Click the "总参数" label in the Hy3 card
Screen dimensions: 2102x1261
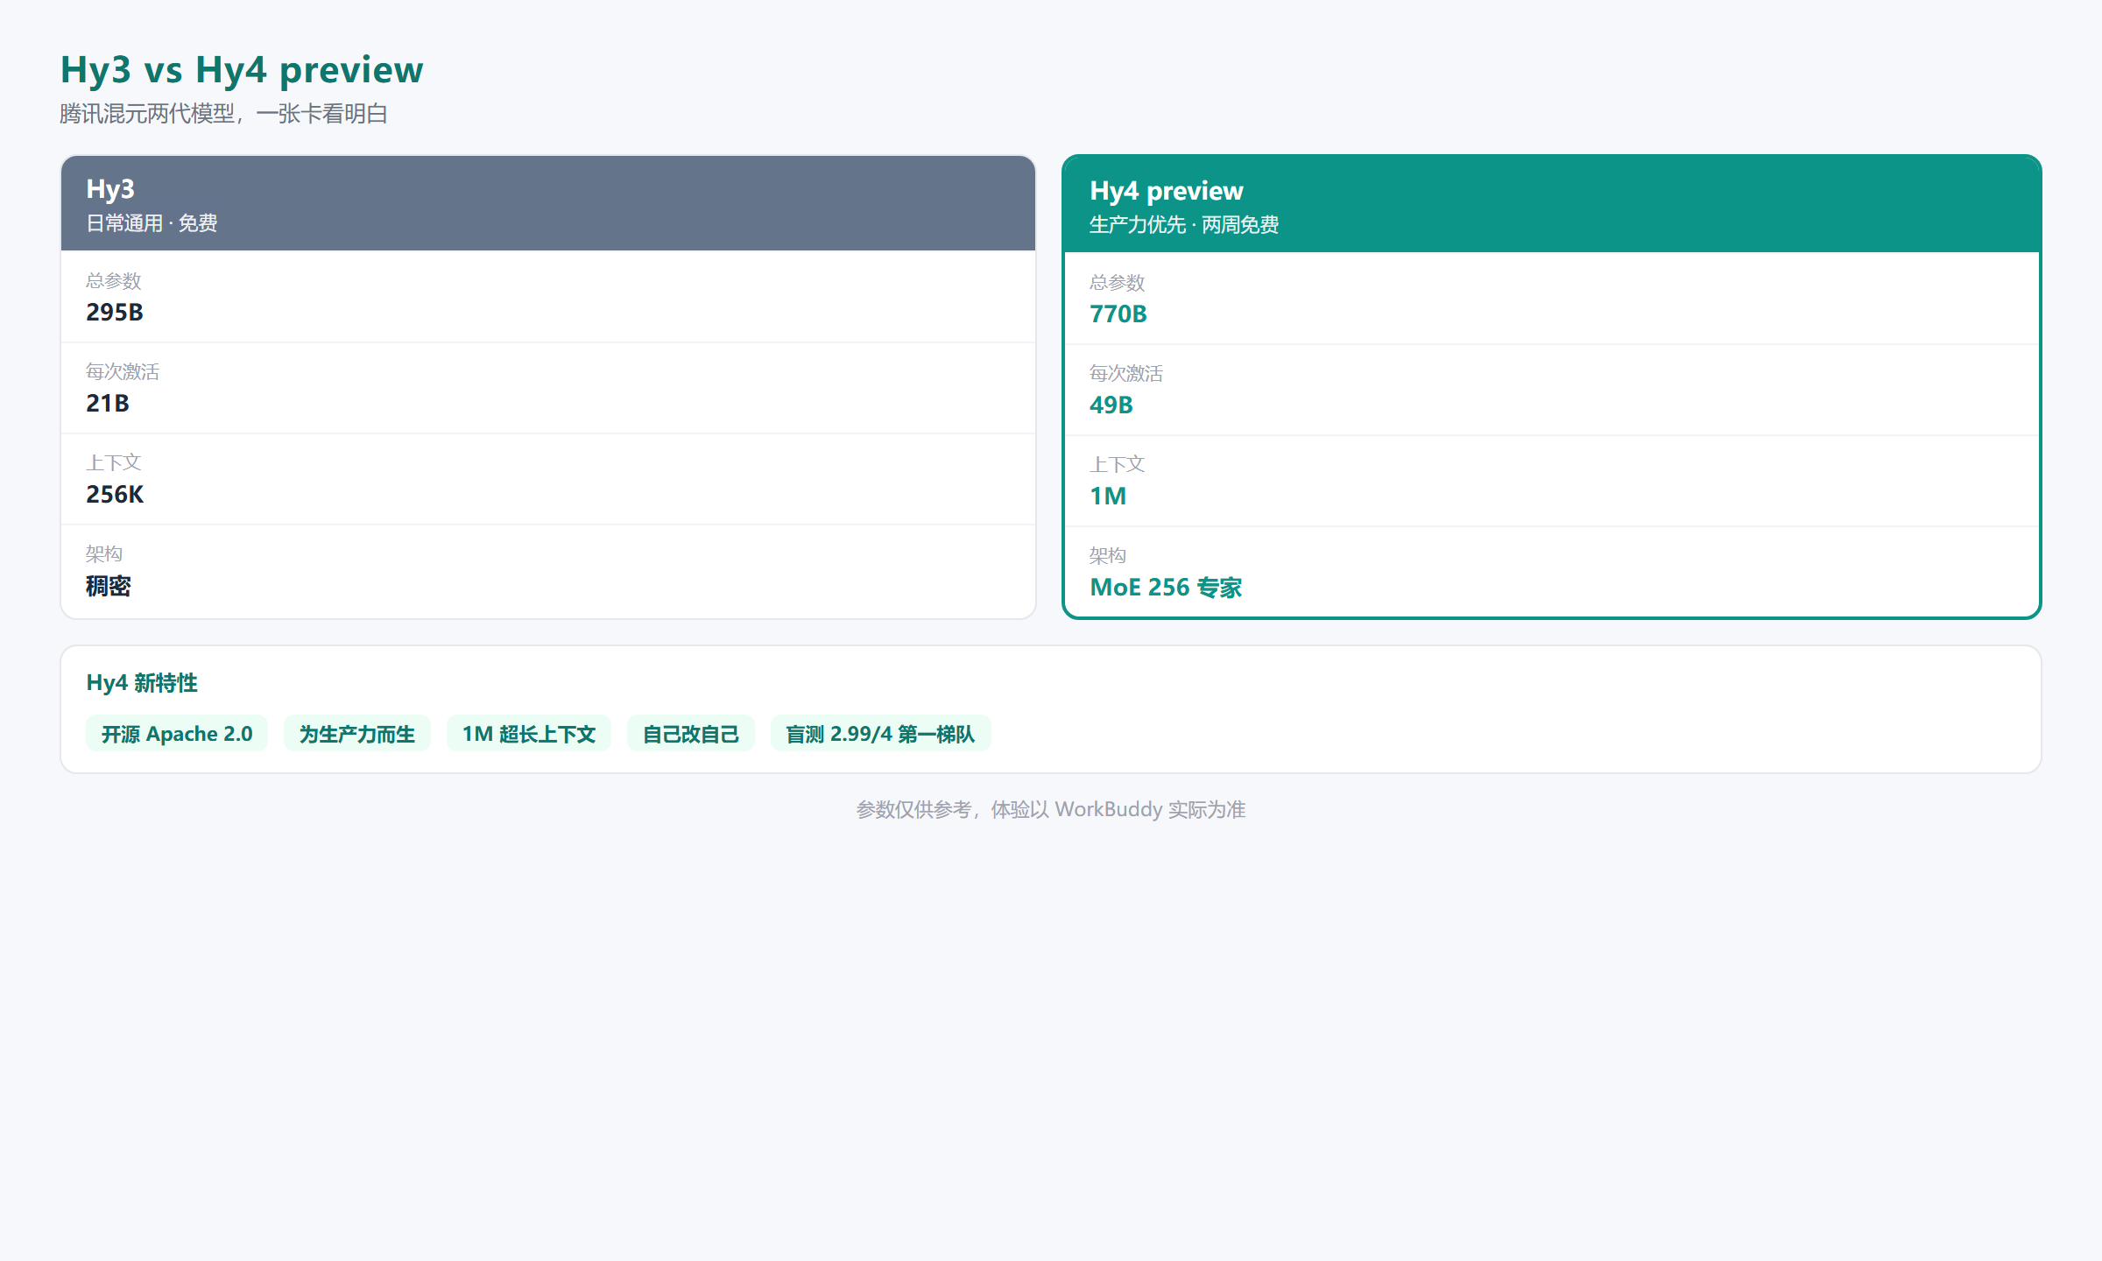click(x=114, y=281)
